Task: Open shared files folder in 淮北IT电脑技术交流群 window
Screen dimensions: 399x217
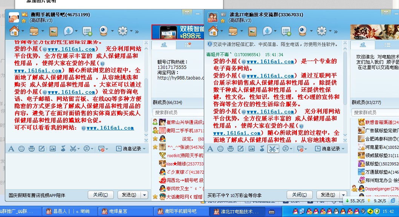Action: coord(233,31)
